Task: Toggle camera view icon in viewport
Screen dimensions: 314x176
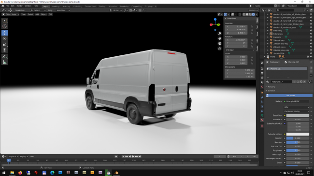Action: pyautogui.click(x=220, y=43)
